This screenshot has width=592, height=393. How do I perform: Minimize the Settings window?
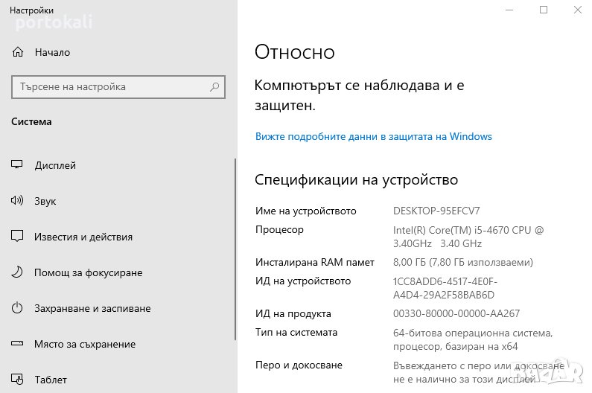coord(509,10)
